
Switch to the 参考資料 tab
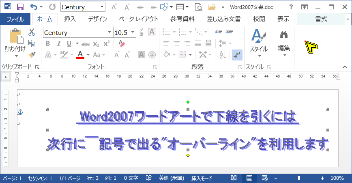(182, 19)
